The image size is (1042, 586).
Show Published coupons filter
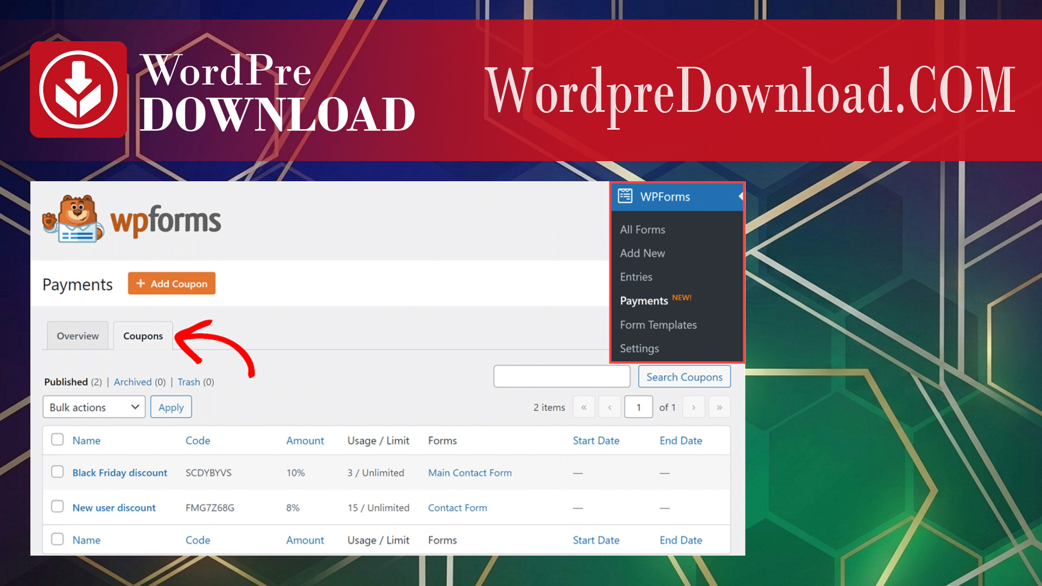point(66,382)
